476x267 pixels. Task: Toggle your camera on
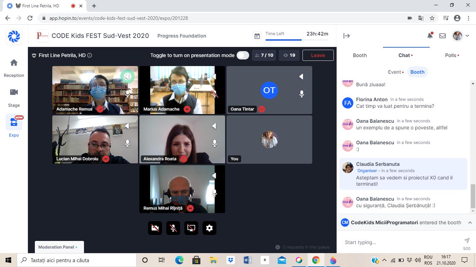pyautogui.click(x=155, y=228)
